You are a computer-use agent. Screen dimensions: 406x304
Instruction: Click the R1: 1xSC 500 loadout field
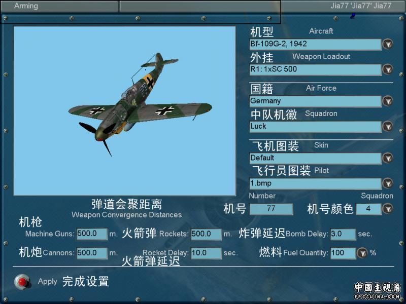315,69
